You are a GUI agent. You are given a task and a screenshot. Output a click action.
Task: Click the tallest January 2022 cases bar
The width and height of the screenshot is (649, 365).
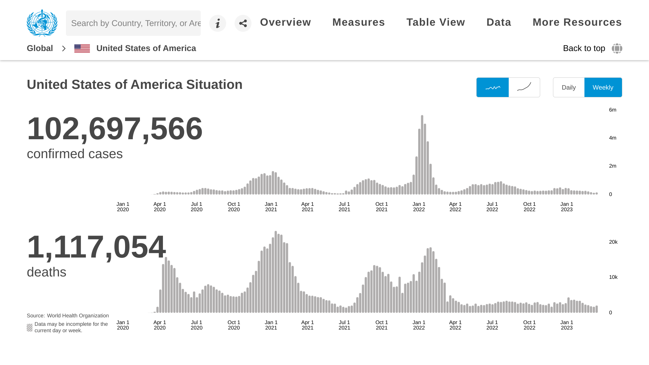pos(422,155)
